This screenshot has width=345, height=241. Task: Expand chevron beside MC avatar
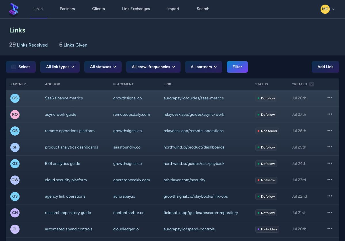point(333,9)
